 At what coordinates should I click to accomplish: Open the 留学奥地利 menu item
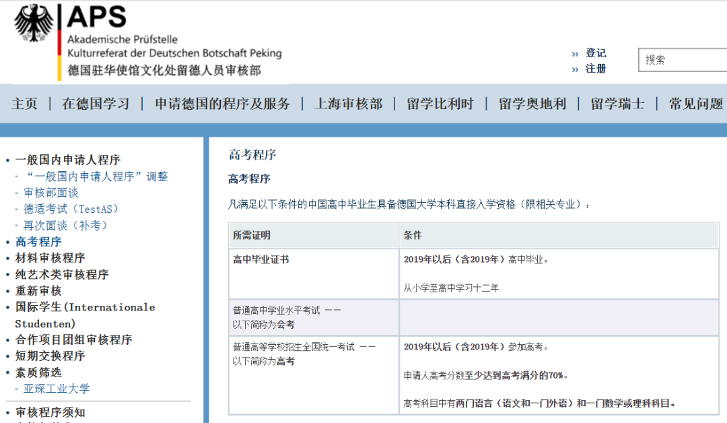[x=532, y=104]
